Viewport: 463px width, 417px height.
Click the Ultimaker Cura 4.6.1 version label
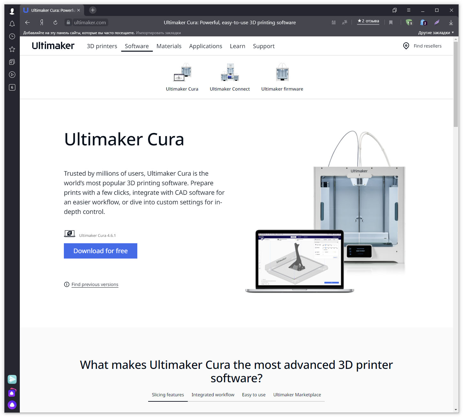[97, 236]
